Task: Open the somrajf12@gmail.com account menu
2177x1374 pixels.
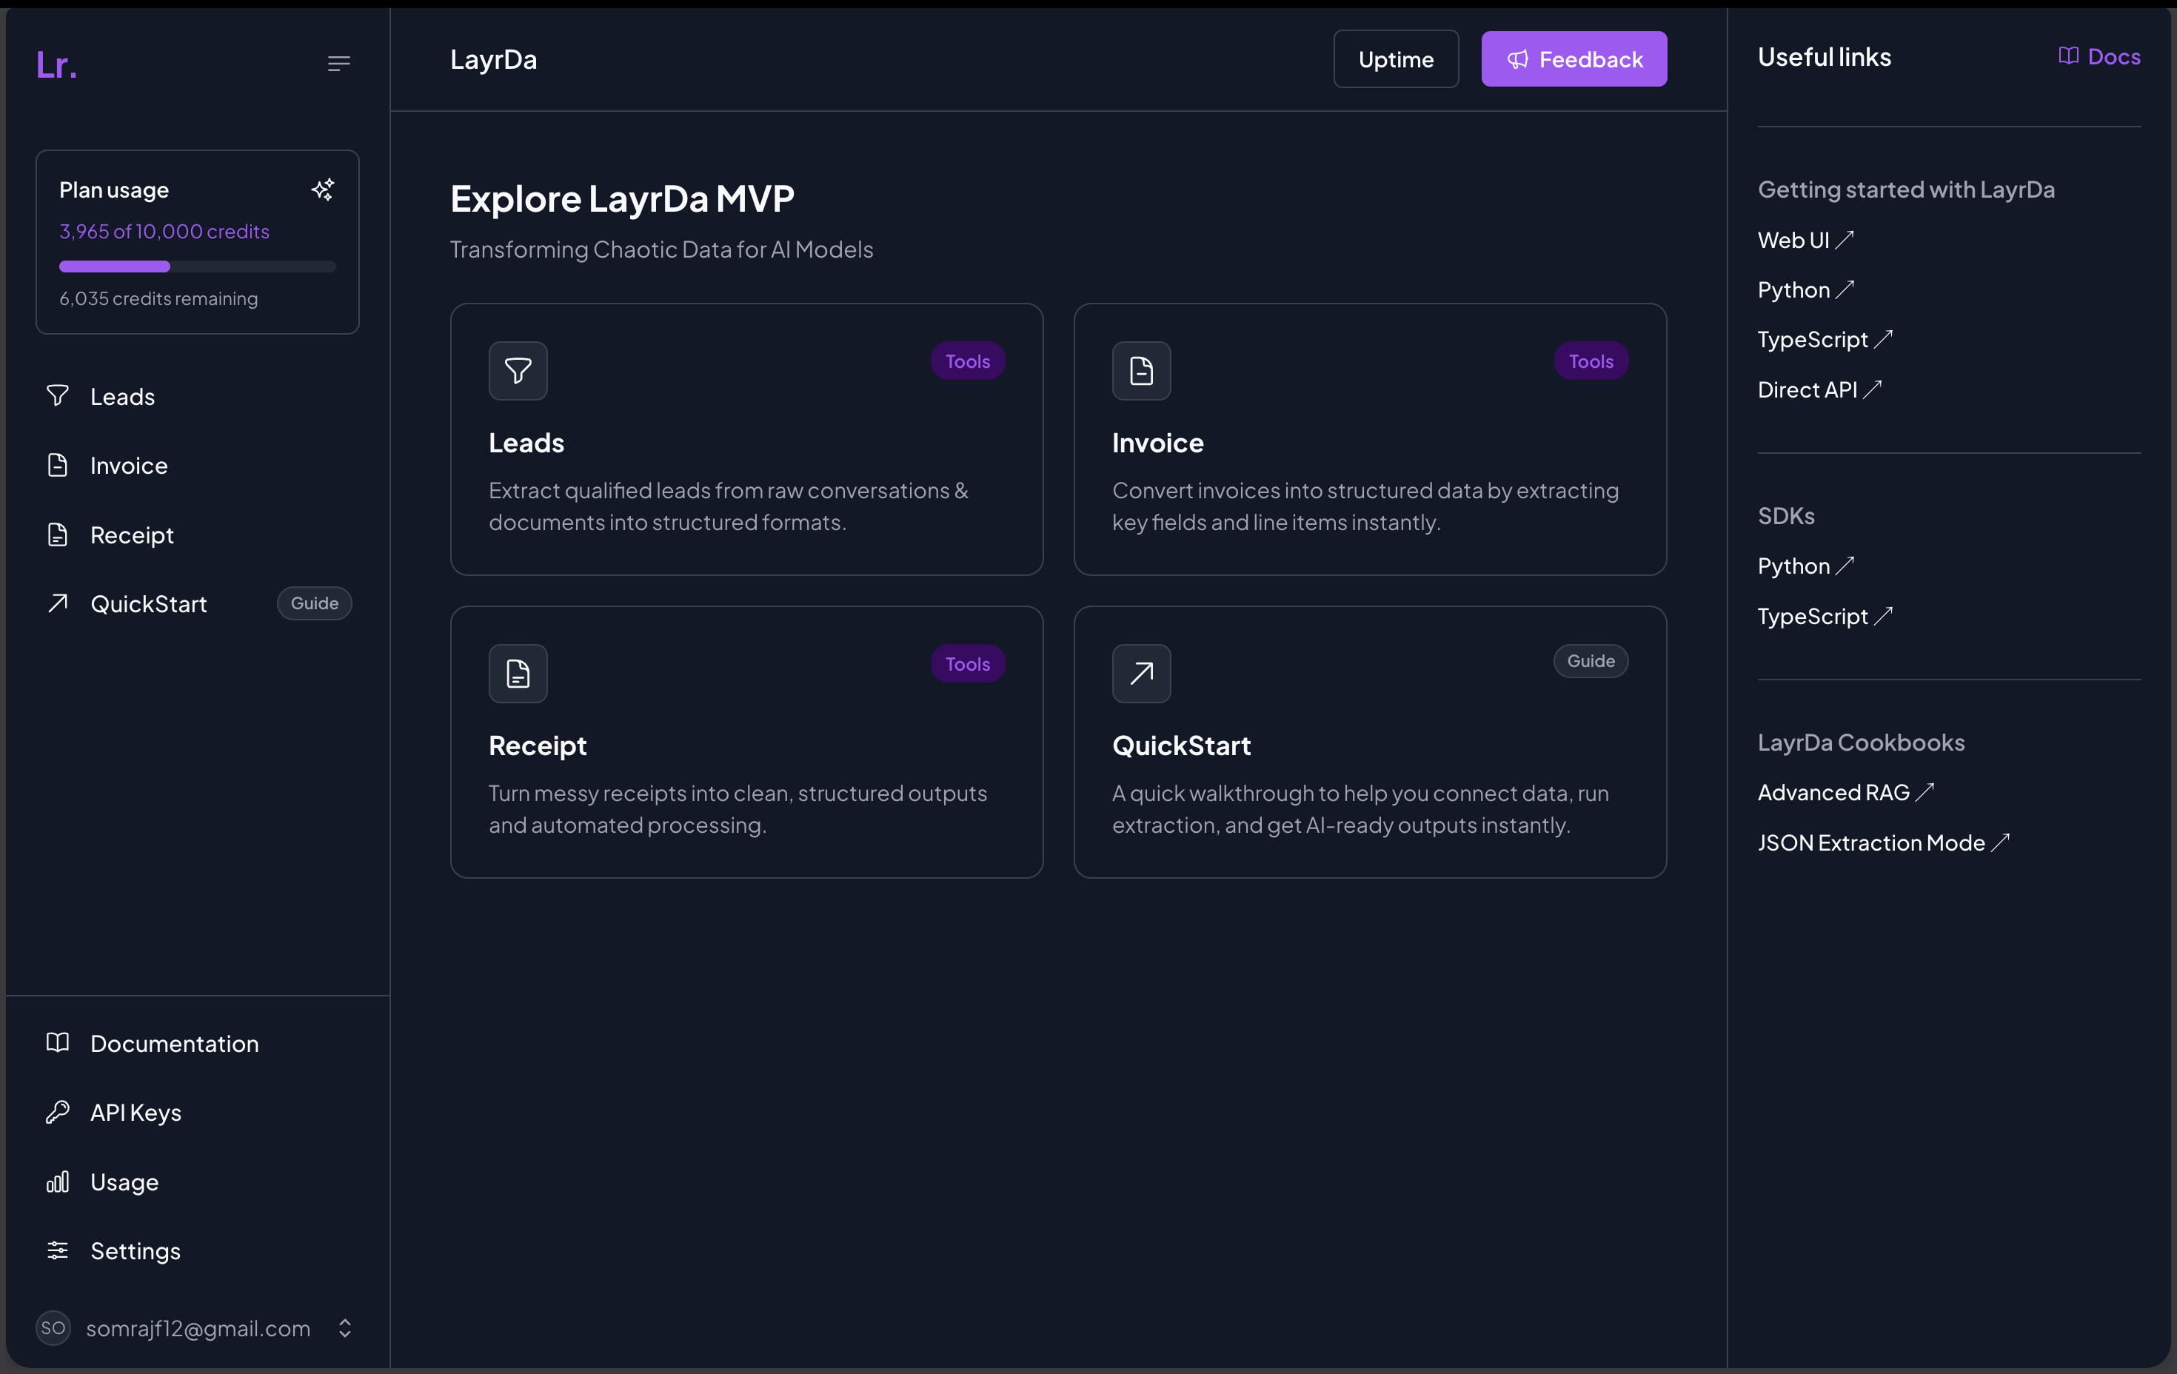Action: 198,1328
